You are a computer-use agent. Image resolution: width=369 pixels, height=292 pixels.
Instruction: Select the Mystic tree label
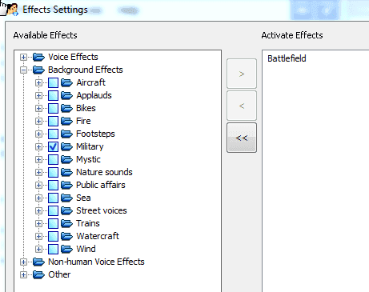88,159
